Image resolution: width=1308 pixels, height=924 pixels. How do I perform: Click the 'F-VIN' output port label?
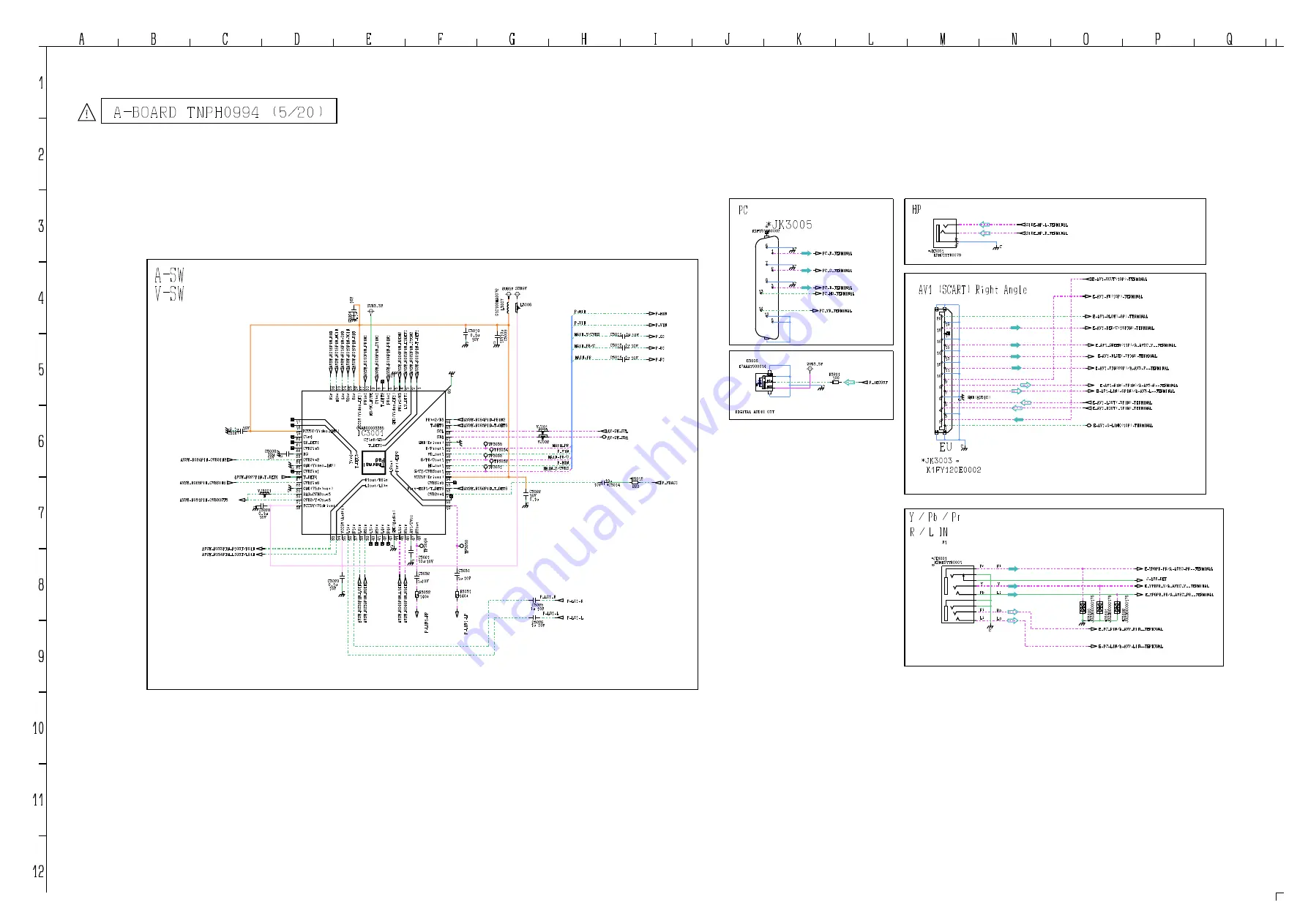pyautogui.click(x=661, y=325)
